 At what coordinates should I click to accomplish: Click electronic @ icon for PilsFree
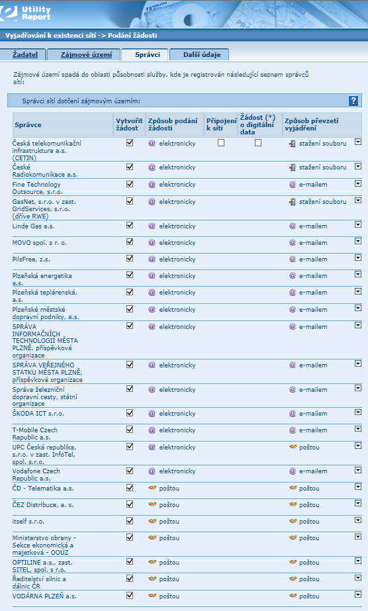tap(152, 259)
